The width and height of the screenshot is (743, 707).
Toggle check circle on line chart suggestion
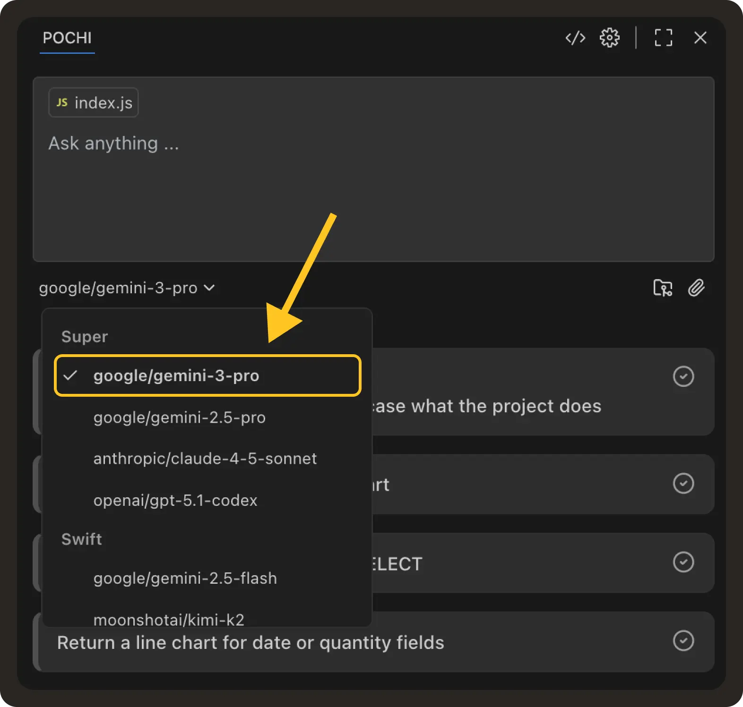click(683, 641)
